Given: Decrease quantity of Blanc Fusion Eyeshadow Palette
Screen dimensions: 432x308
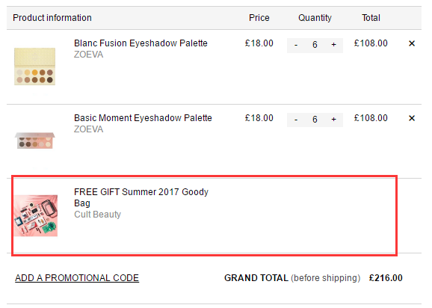Looking at the screenshot, I should point(296,45).
